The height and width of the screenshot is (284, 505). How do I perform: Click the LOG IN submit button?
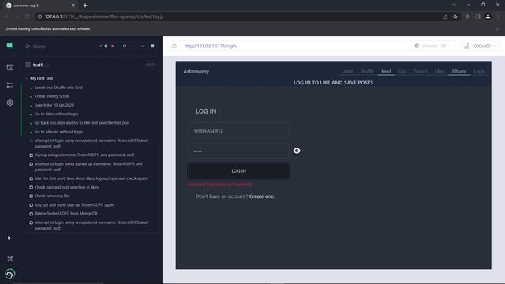point(238,170)
